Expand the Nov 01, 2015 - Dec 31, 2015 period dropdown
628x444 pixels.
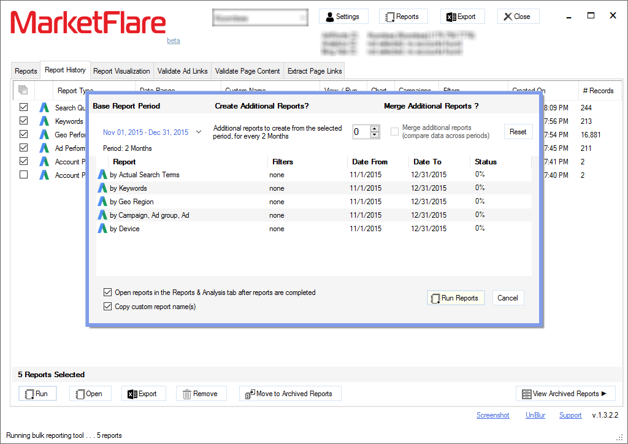[199, 132]
